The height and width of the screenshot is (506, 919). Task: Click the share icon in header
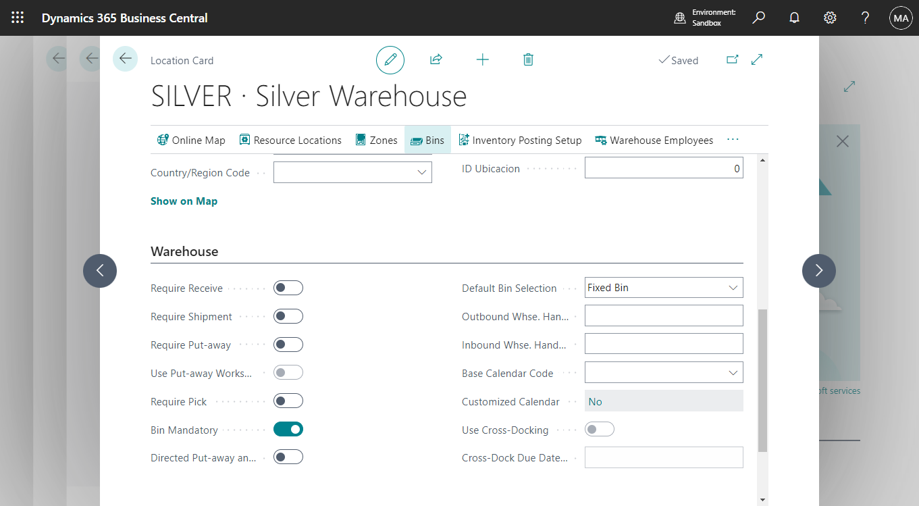coord(436,60)
